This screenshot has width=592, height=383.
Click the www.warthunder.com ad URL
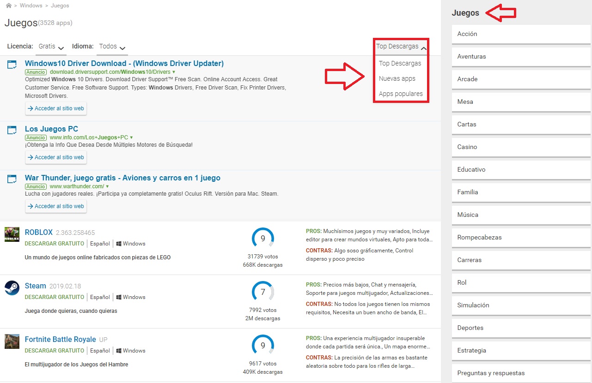point(77,187)
